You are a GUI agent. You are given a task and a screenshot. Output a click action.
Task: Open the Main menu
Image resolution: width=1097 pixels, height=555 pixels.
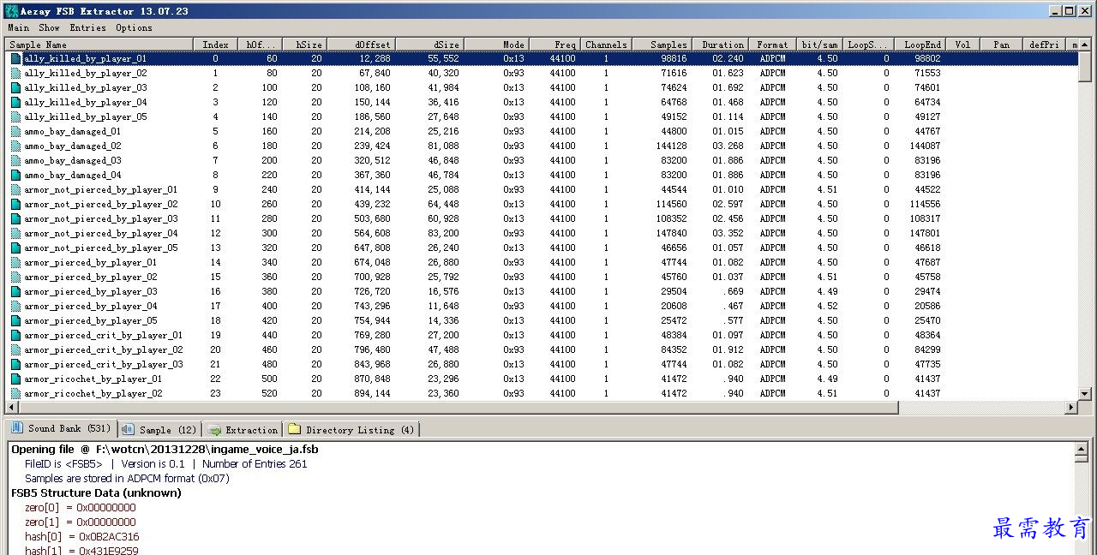coord(18,27)
